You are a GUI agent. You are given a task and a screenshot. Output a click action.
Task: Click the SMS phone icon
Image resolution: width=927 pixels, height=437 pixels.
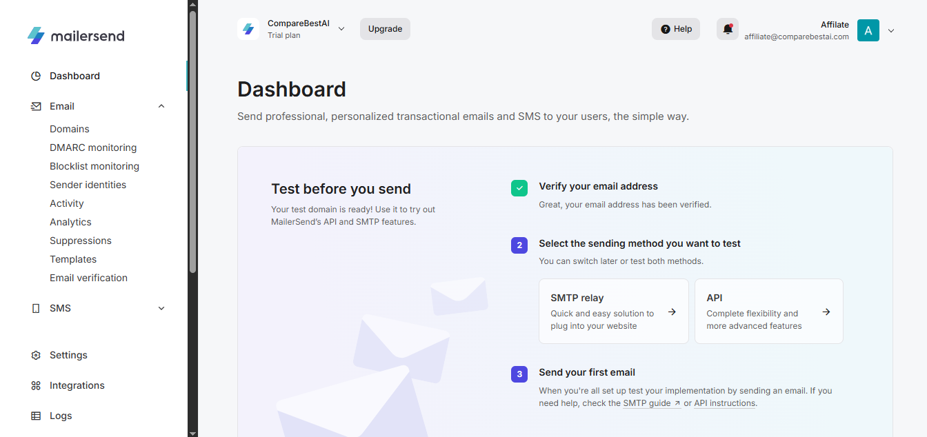click(x=36, y=308)
